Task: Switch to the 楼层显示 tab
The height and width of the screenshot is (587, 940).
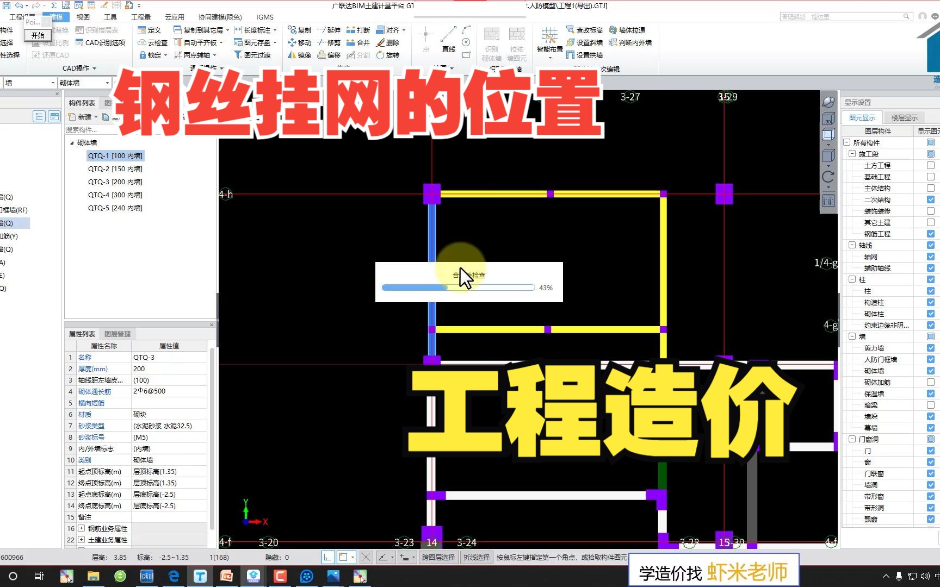Action: tap(904, 117)
